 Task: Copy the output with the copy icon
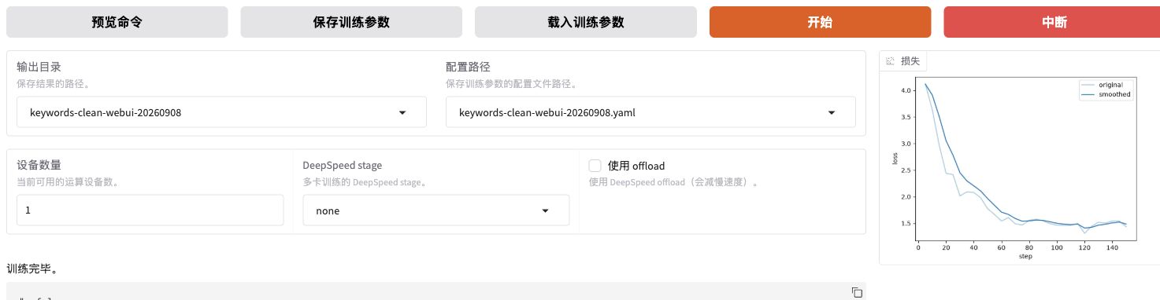[857, 292]
